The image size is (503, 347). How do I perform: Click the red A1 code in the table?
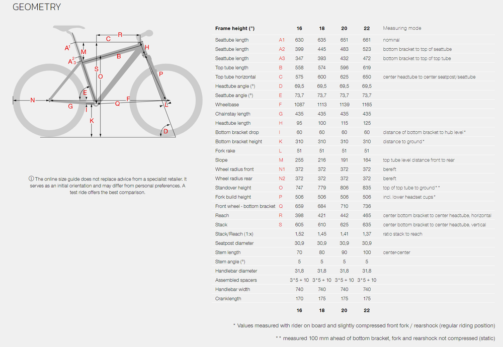(282, 40)
